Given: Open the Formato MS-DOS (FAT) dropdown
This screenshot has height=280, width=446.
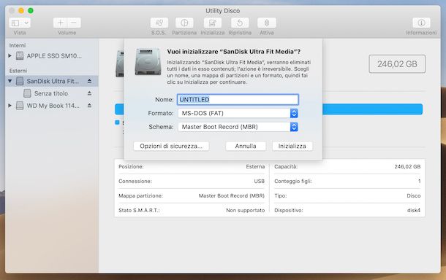Looking at the screenshot, I should [x=238, y=113].
